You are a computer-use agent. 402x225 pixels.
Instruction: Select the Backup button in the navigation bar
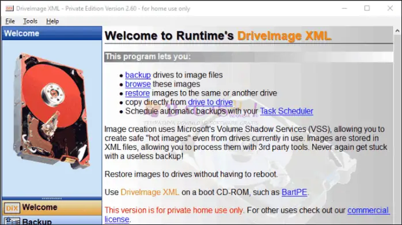(x=52, y=220)
